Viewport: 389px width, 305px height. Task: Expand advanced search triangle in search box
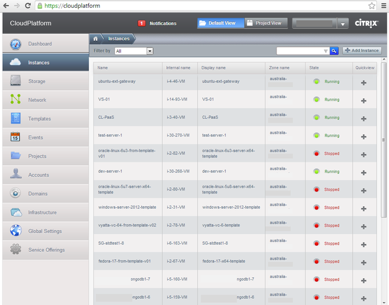tap(326, 51)
